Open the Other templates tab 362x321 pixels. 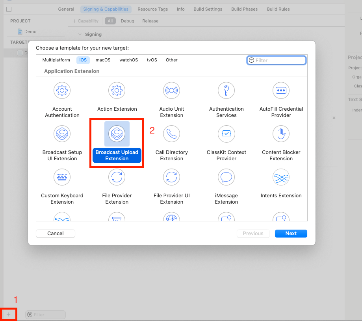point(171,60)
